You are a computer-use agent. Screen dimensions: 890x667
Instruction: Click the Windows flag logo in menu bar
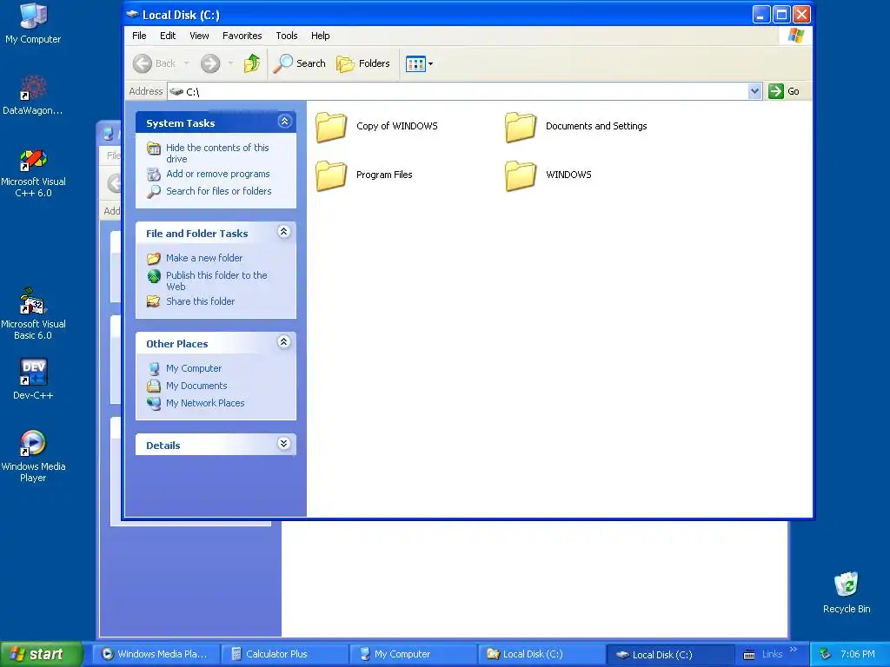[796, 36]
